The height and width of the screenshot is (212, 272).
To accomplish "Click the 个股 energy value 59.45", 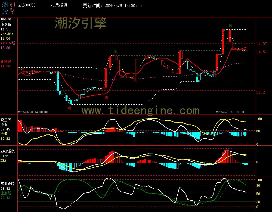I will point(5,129).
